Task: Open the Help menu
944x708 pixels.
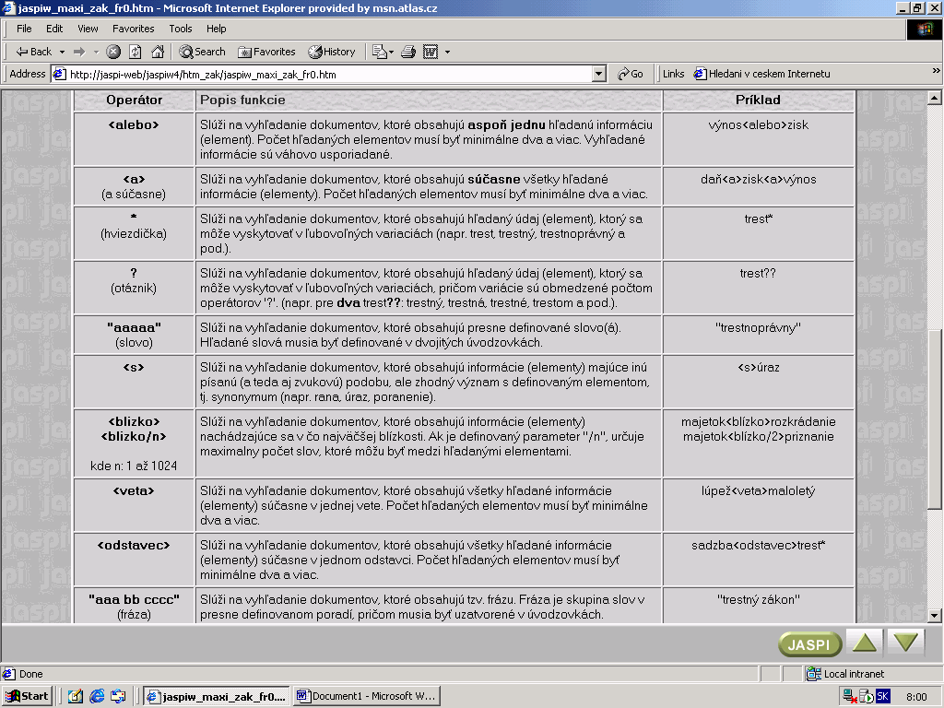Action: (216, 29)
